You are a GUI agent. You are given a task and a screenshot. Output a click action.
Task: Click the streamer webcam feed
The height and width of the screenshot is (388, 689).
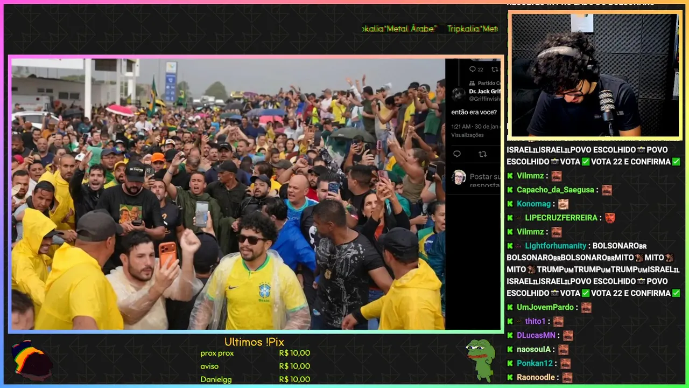click(x=595, y=75)
